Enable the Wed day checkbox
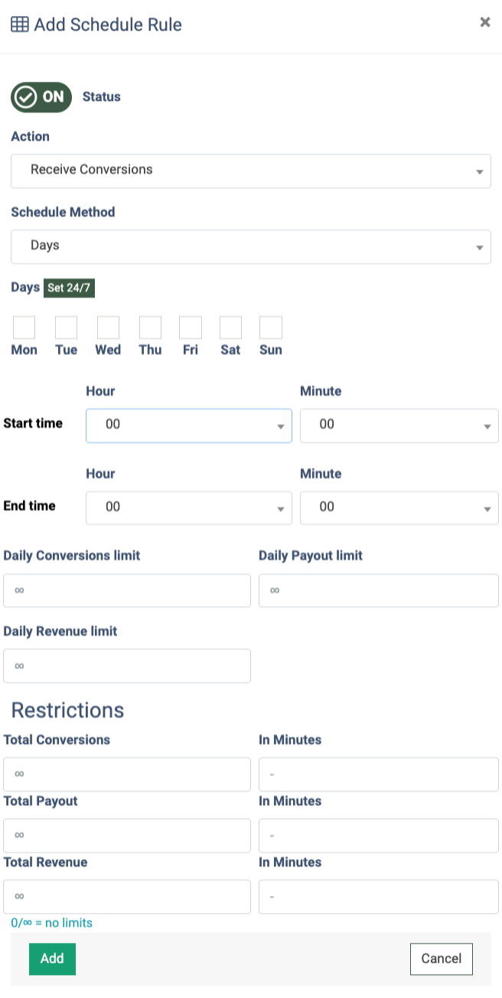The image size is (502, 998). (108, 328)
